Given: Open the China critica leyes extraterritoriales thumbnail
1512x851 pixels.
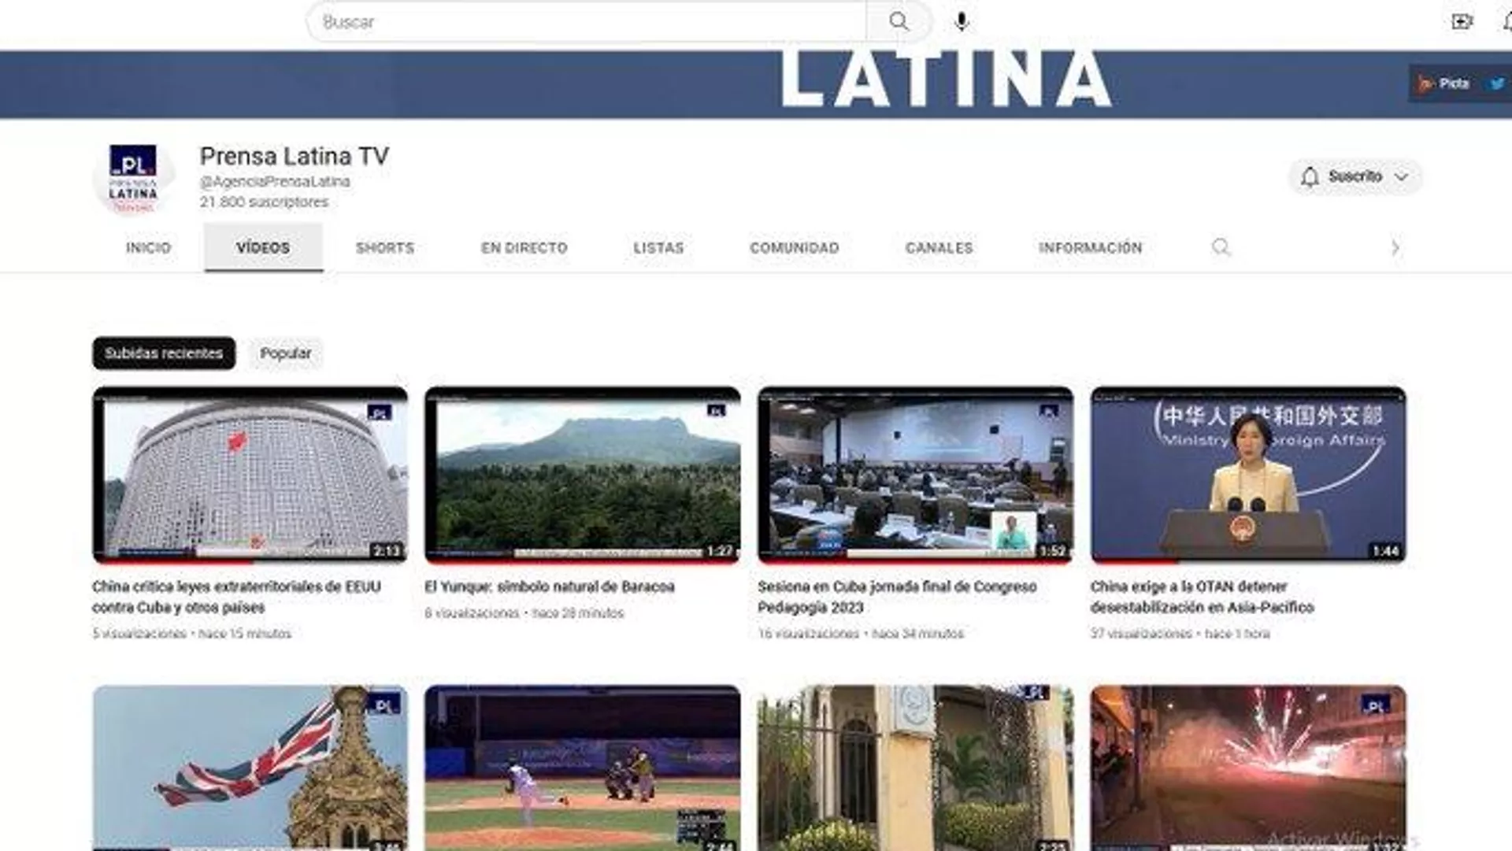Looking at the screenshot, I should (250, 475).
